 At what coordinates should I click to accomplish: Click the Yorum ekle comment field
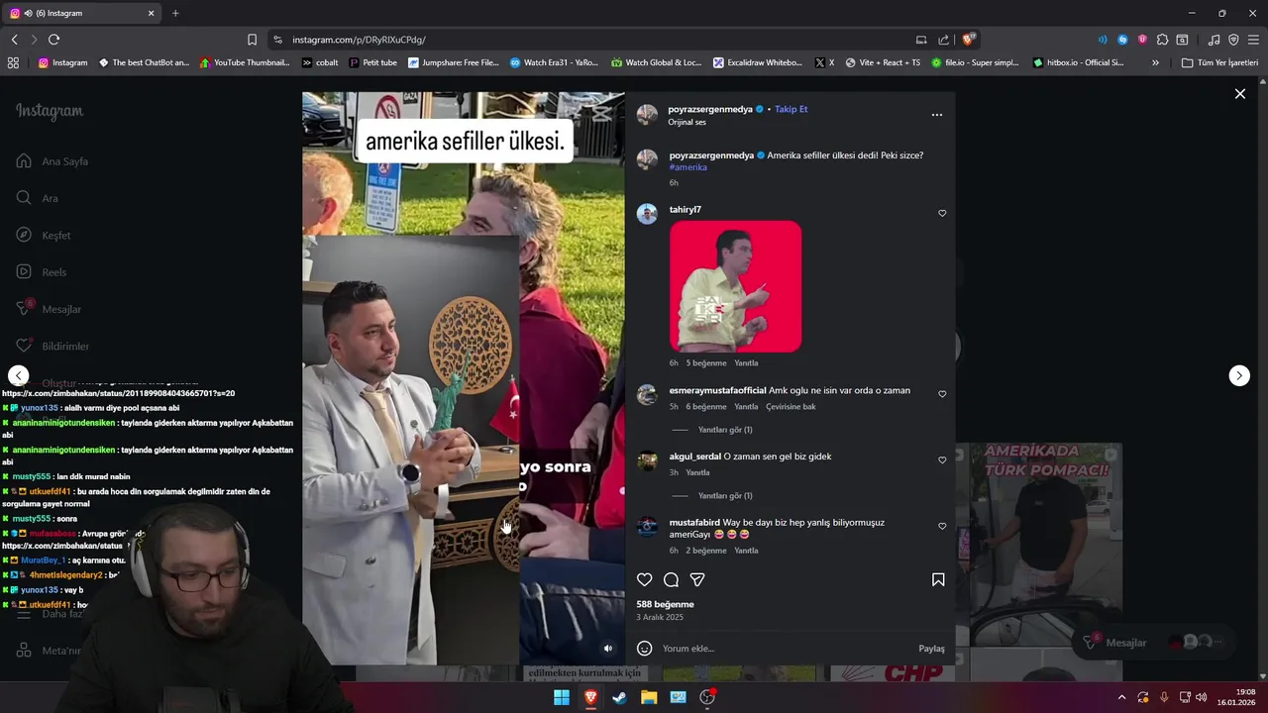click(783, 649)
